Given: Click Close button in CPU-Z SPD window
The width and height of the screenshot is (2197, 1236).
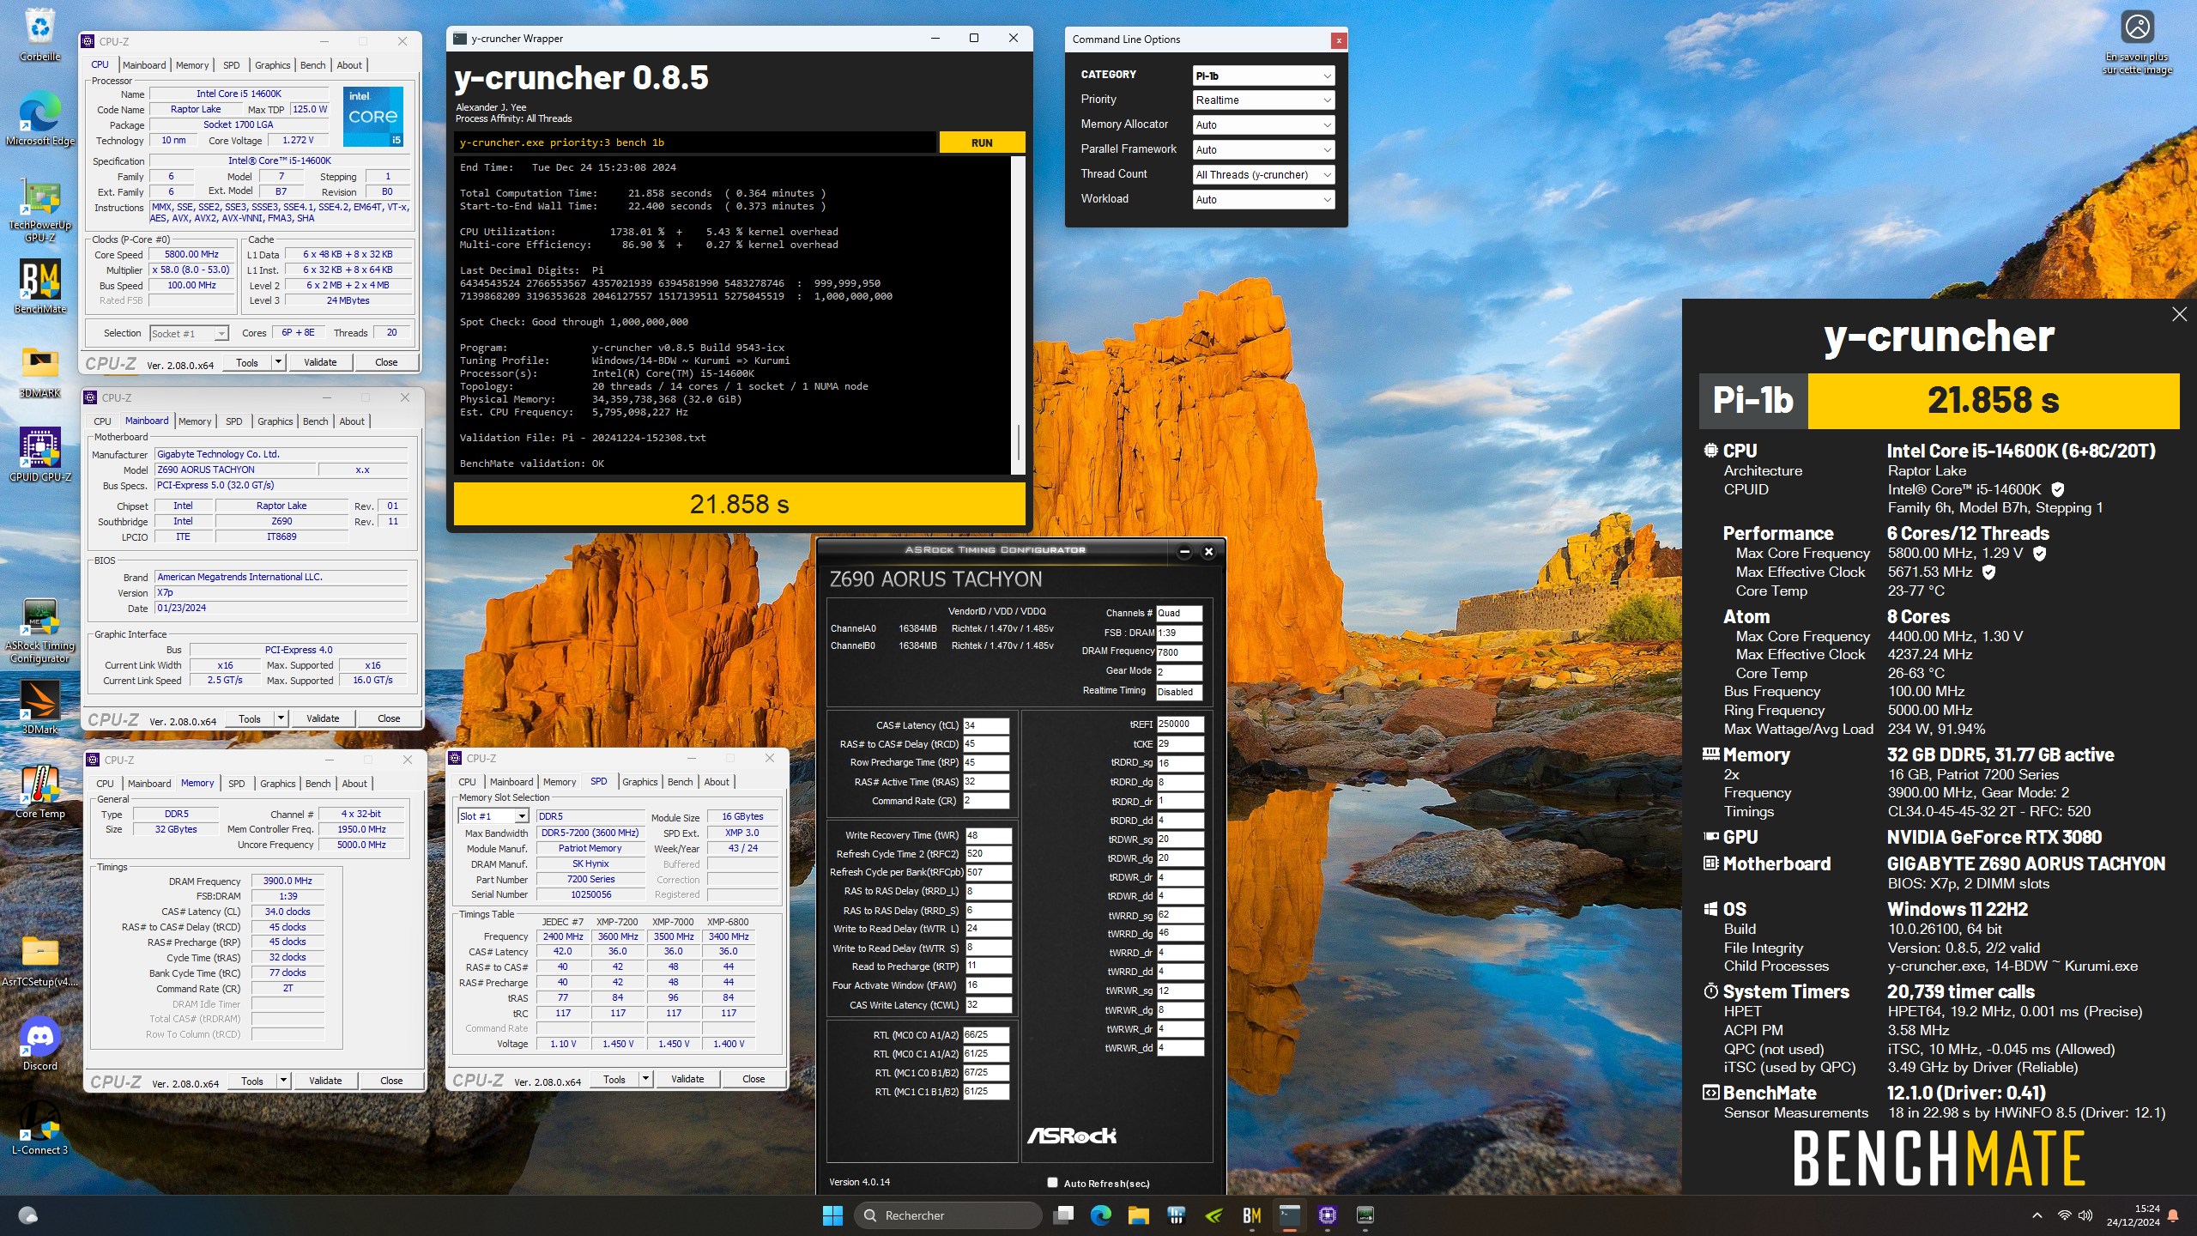Looking at the screenshot, I should point(754,1079).
